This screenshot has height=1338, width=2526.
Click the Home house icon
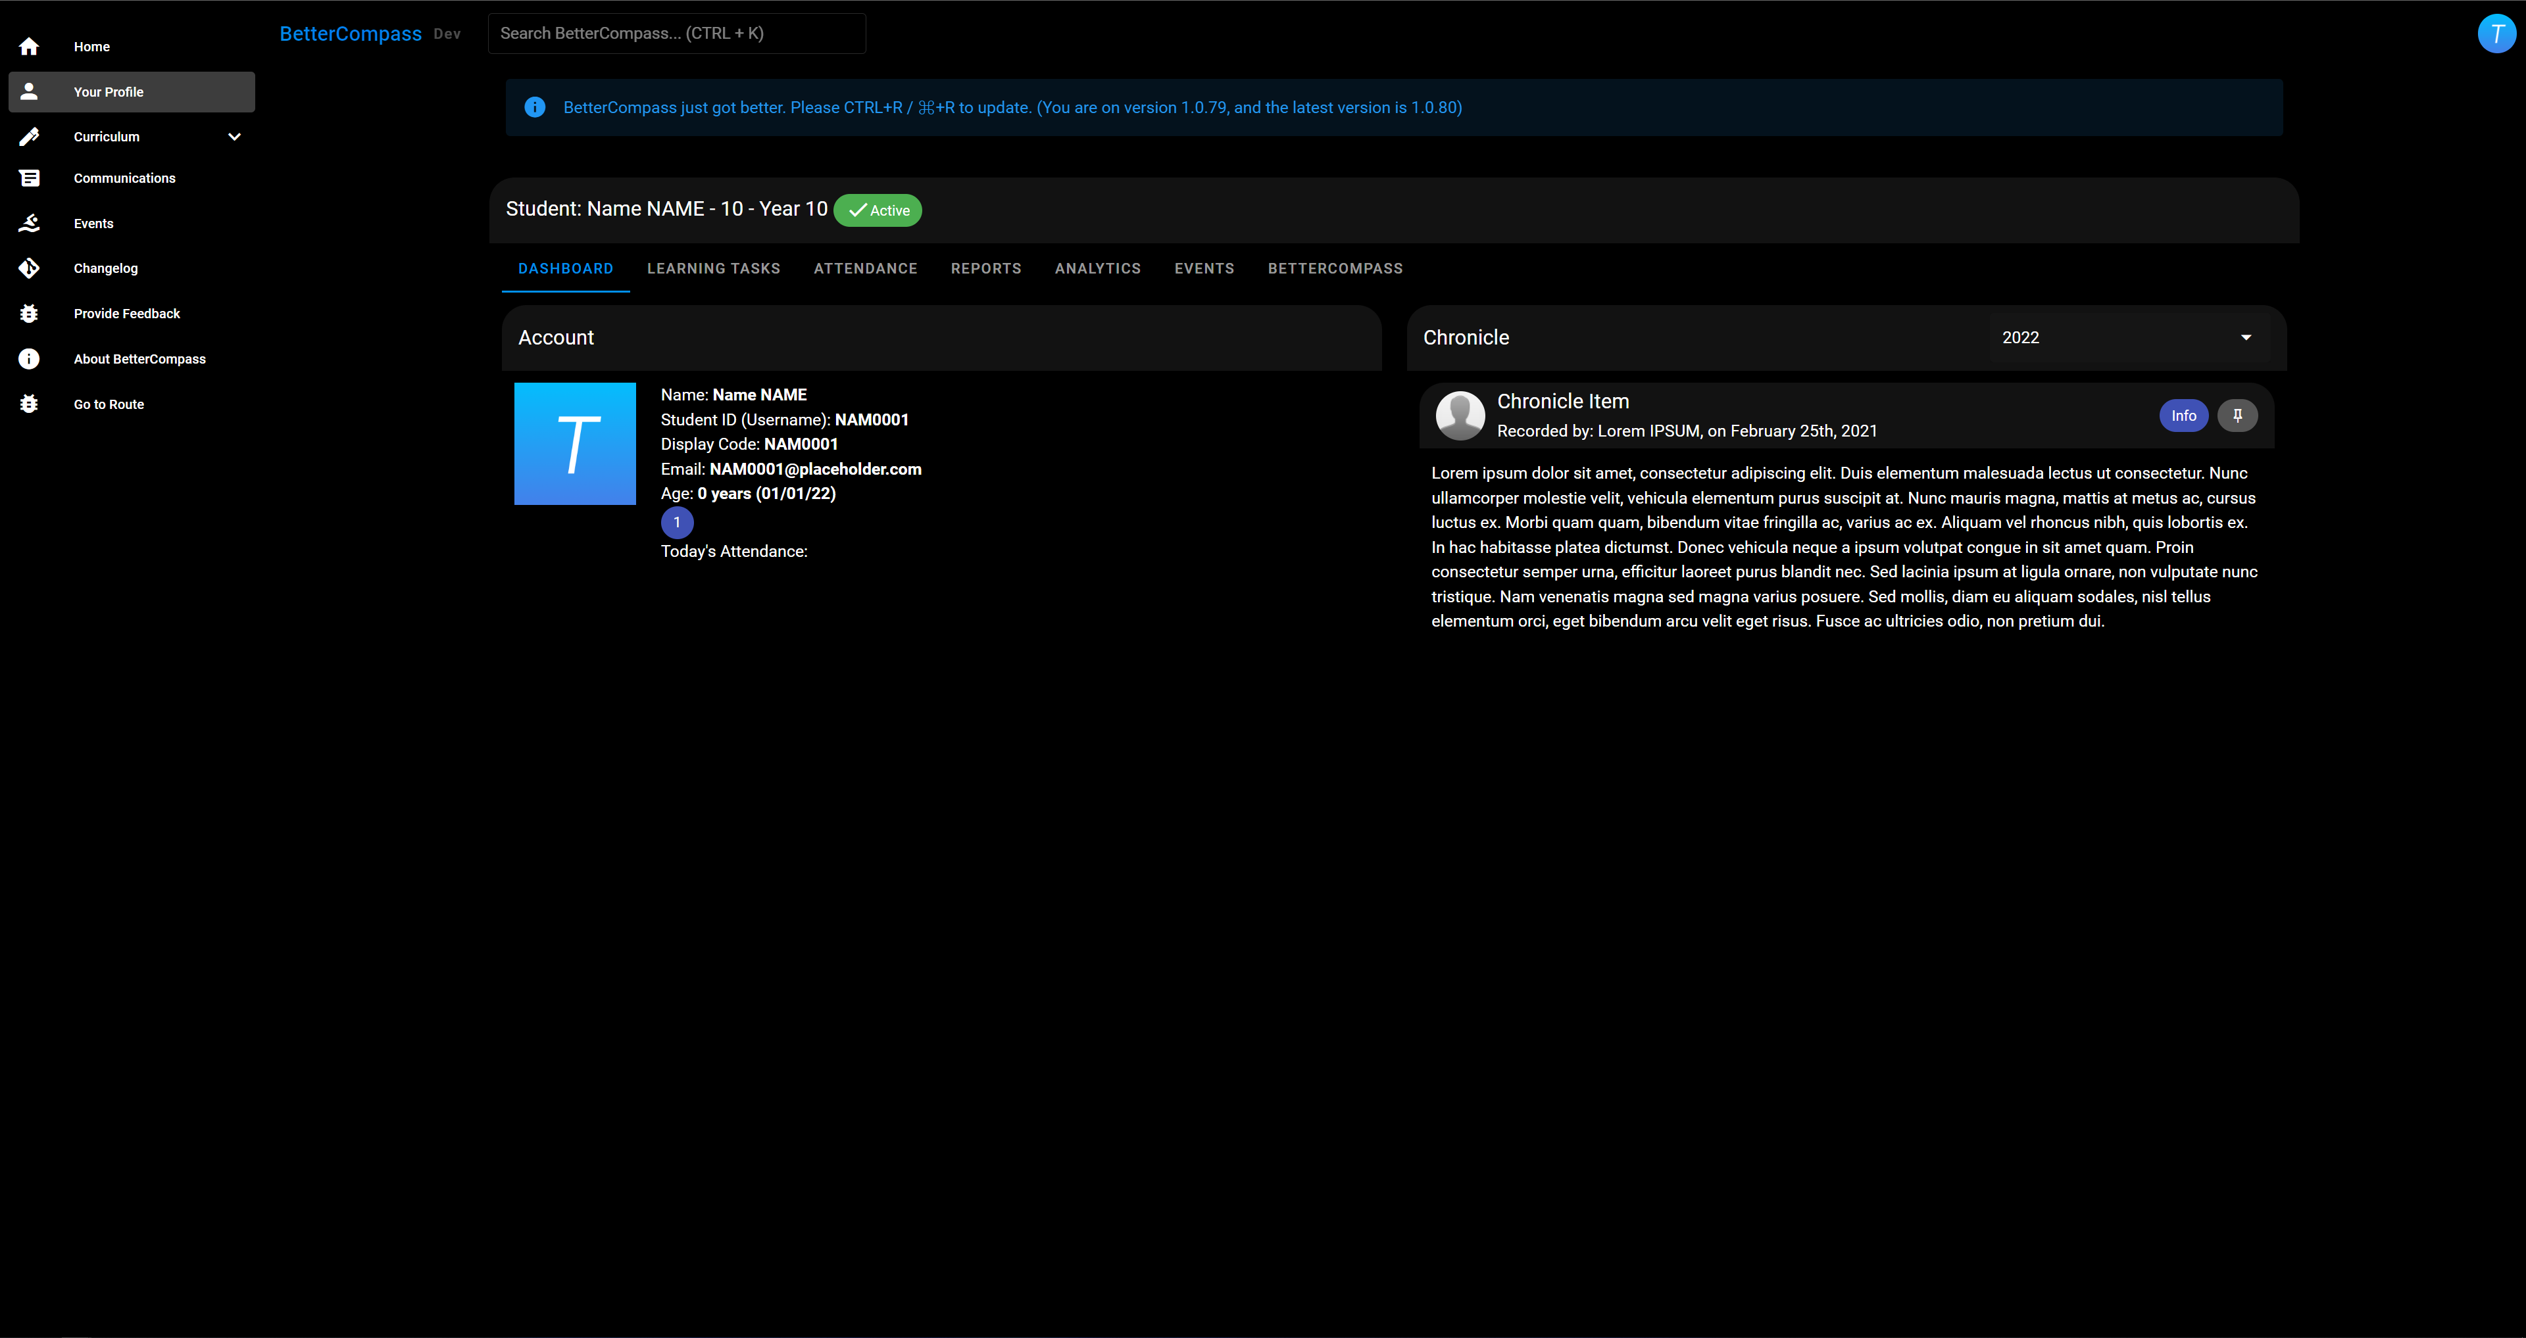click(x=30, y=46)
